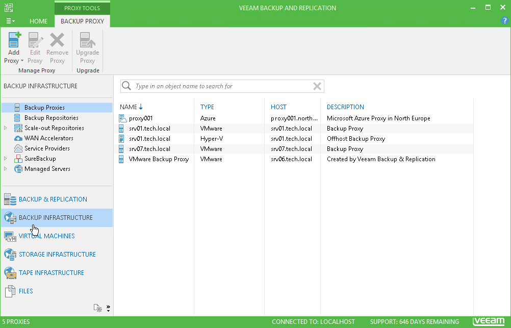This screenshot has height=328, width=511.
Task: Select srv07.tech.local proxy name
Action: tap(149, 149)
